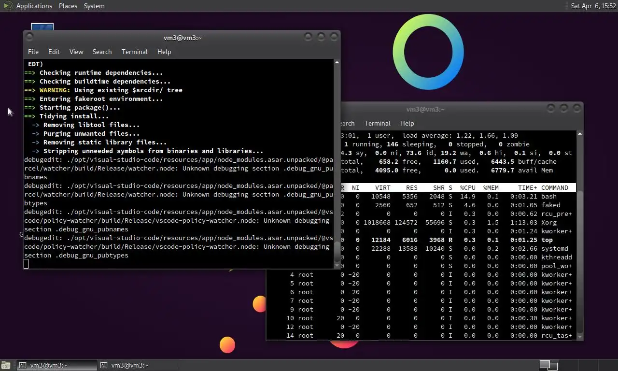Open the window menu icon of front terminal
Screen dimensions: 618x371
[30, 37]
